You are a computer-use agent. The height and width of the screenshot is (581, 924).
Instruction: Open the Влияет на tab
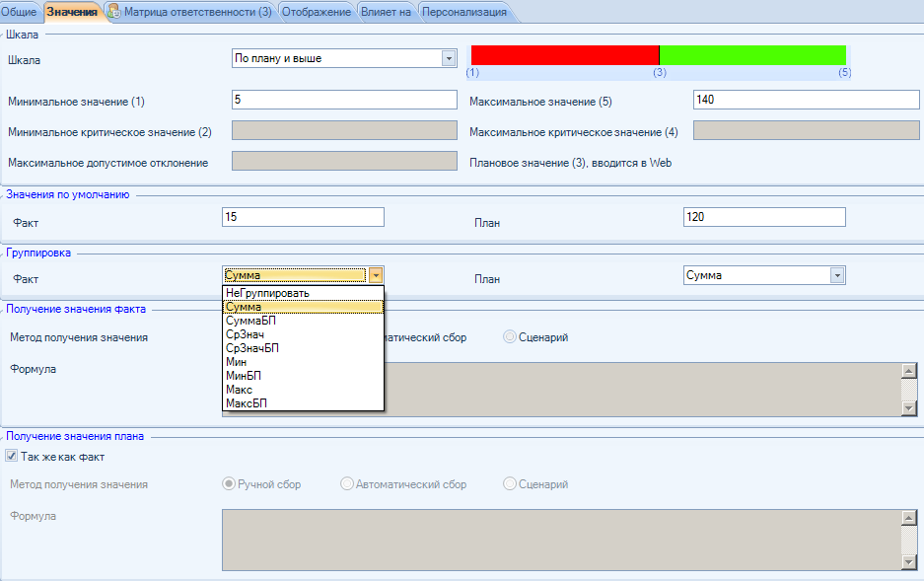pyautogui.click(x=385, y=12)
